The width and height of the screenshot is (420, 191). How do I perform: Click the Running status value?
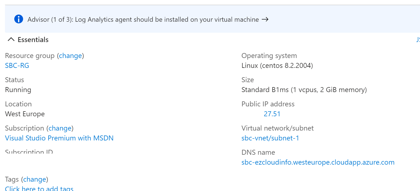(x=18, y=90)
